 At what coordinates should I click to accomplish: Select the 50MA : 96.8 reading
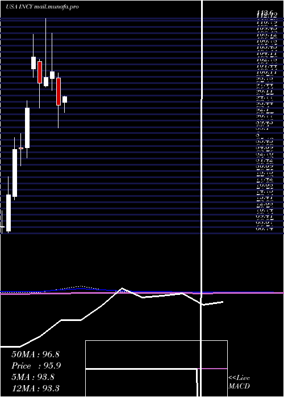click(35, 354)
